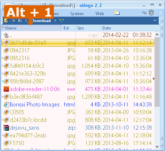165x151 pixels.
Task: Select file name 5df49154-b9c3
Action: coord(27,66)
